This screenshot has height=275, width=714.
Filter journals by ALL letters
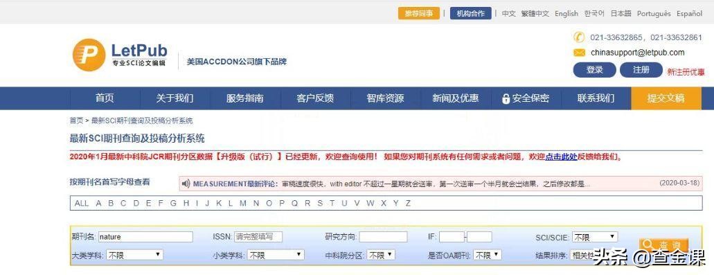tap(82, 203)
